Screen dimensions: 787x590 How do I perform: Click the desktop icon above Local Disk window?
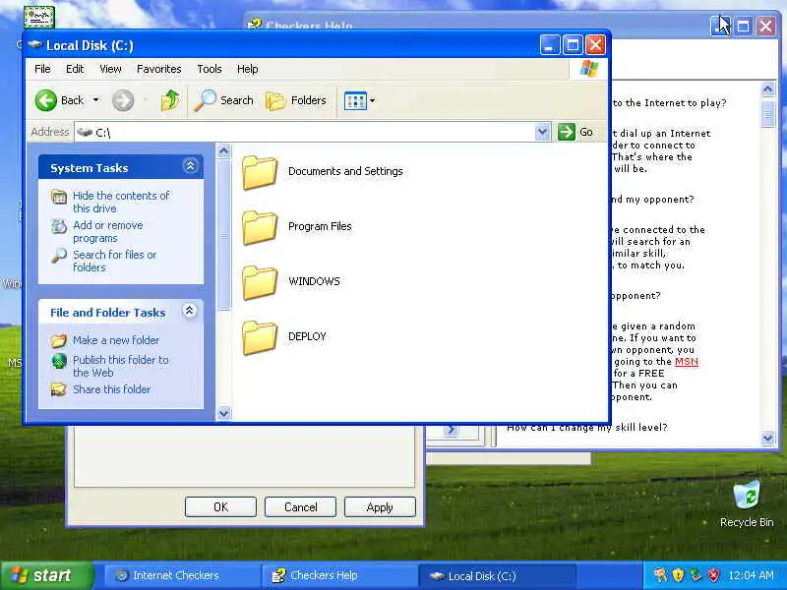(38, 17)
